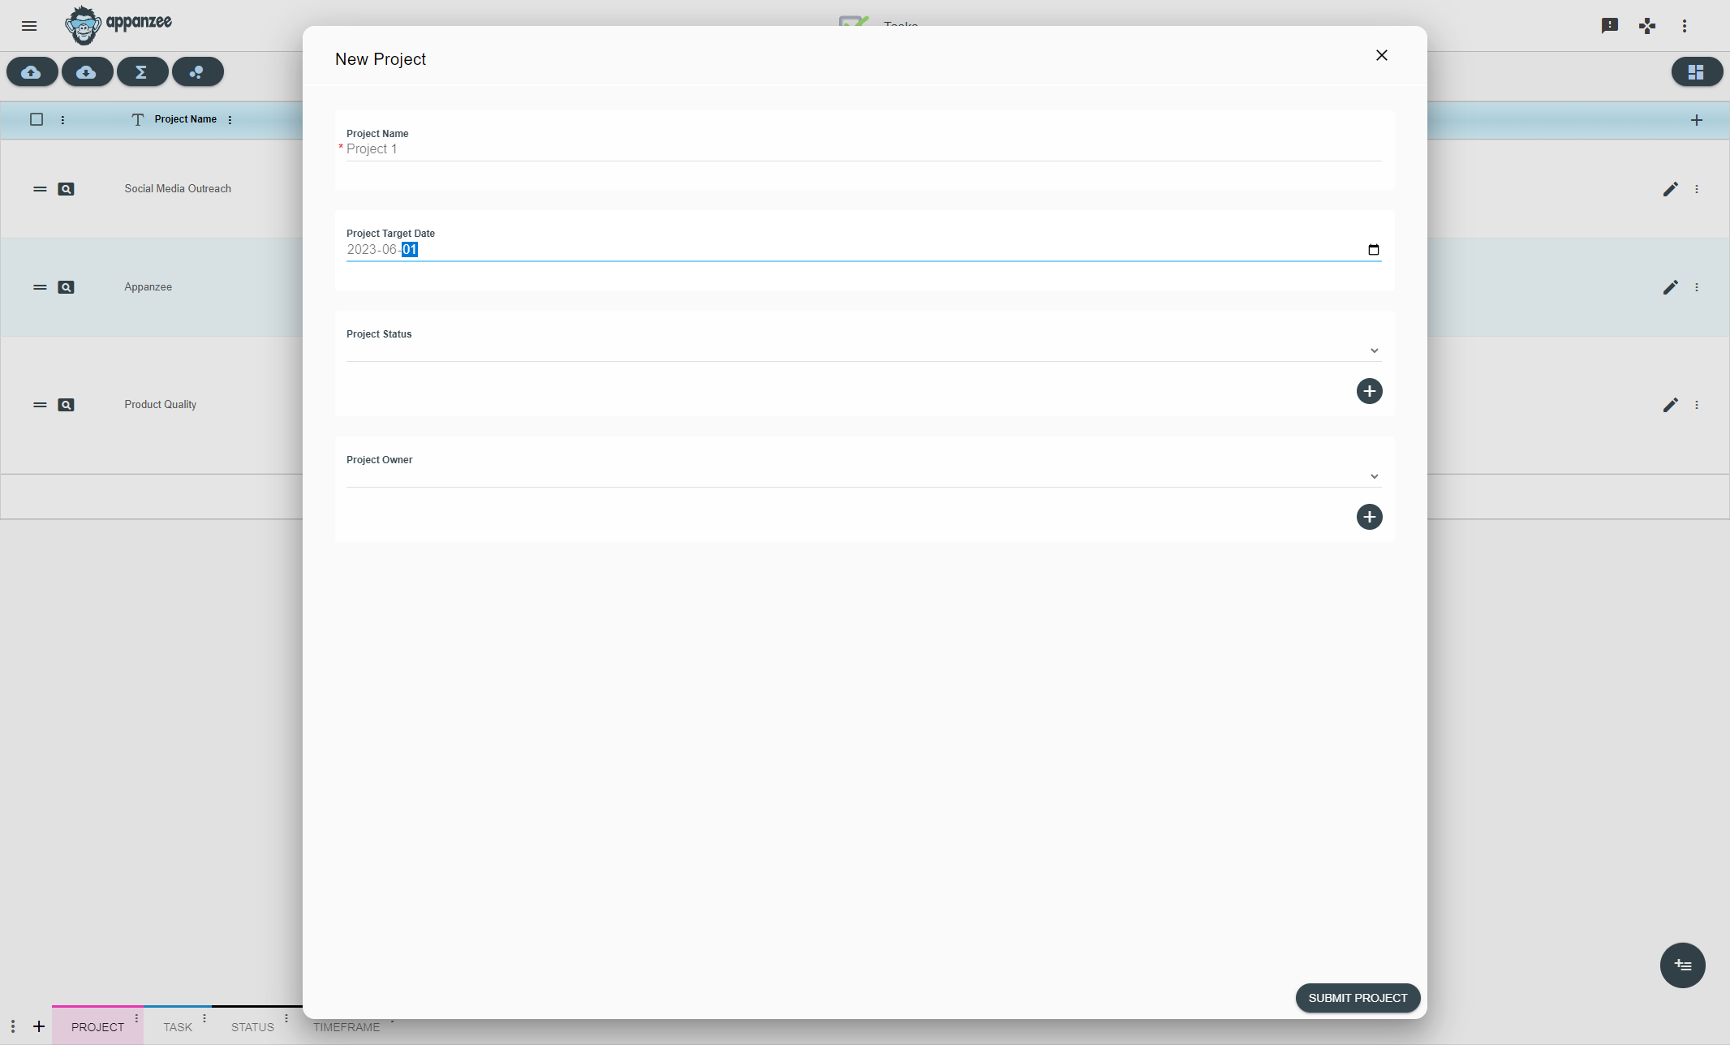This screenshot has height=1045, width=1730.
Task: Click the gamepad icon in header
Action: pyautogui.click(x=1647, y=26)
